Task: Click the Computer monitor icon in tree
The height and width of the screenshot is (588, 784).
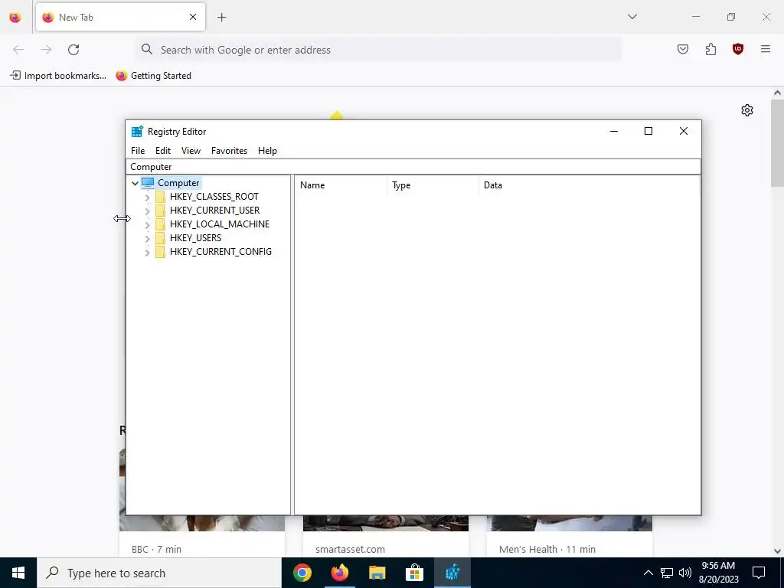Action: click(148, 183)
